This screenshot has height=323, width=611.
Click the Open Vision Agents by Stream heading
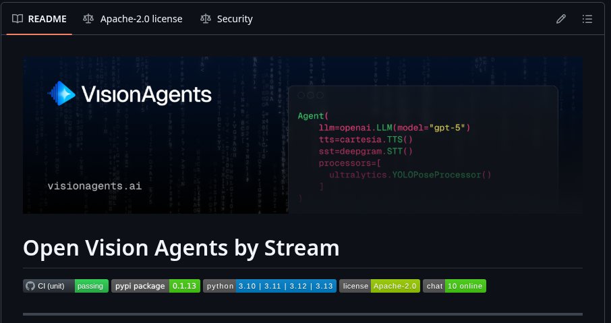click(x=181, y=247)
